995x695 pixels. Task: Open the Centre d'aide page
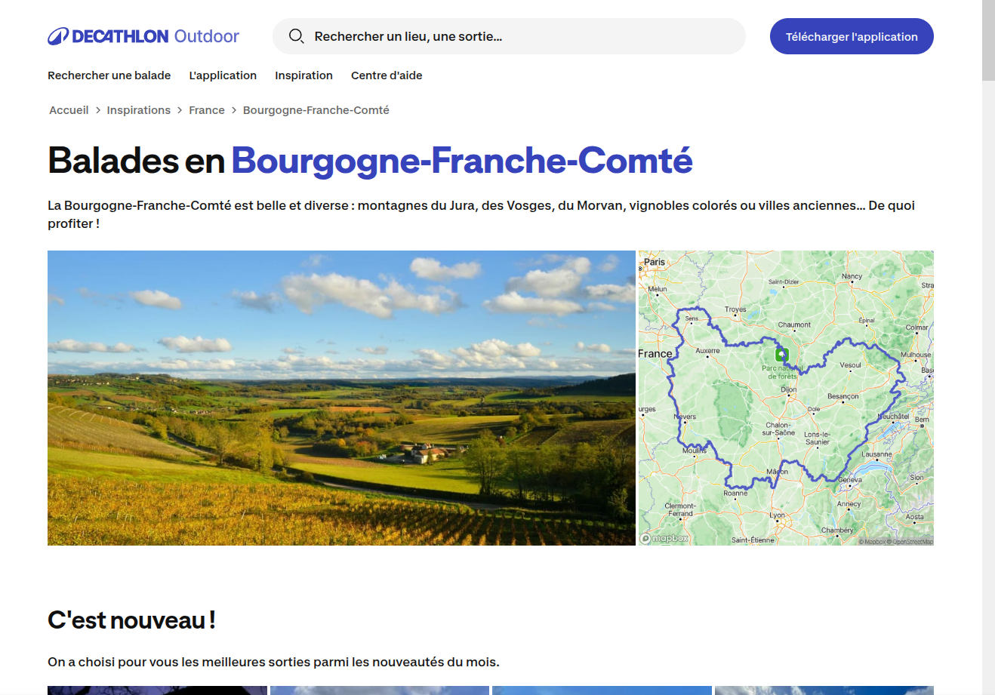[x=387, y=75]
